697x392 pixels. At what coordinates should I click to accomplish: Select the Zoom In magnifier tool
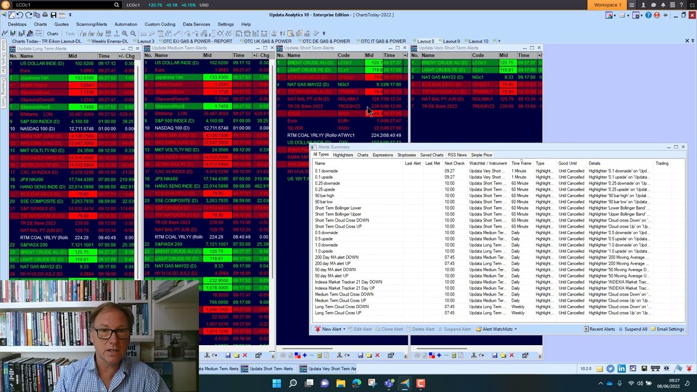coord(125,33)
